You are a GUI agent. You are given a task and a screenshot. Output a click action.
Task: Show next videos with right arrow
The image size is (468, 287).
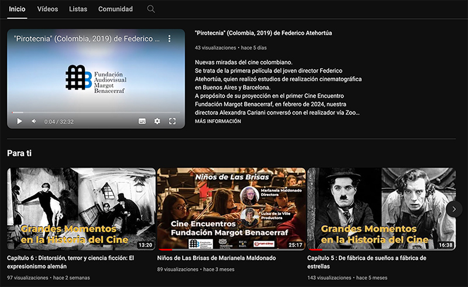[x=454, y=209]
